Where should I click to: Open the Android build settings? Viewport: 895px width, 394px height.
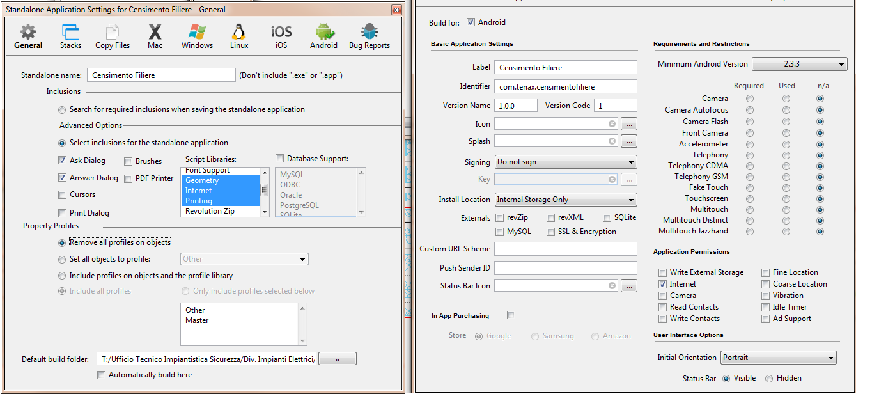(323, 36)
